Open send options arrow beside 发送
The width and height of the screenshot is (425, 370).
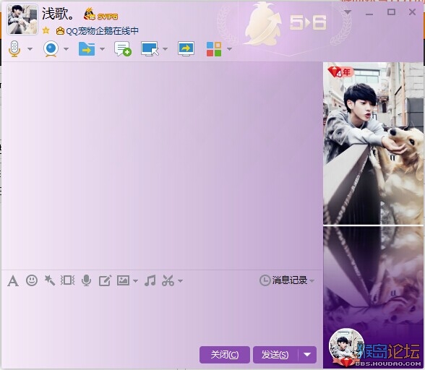pyautogui.click(x=307, y=355)
